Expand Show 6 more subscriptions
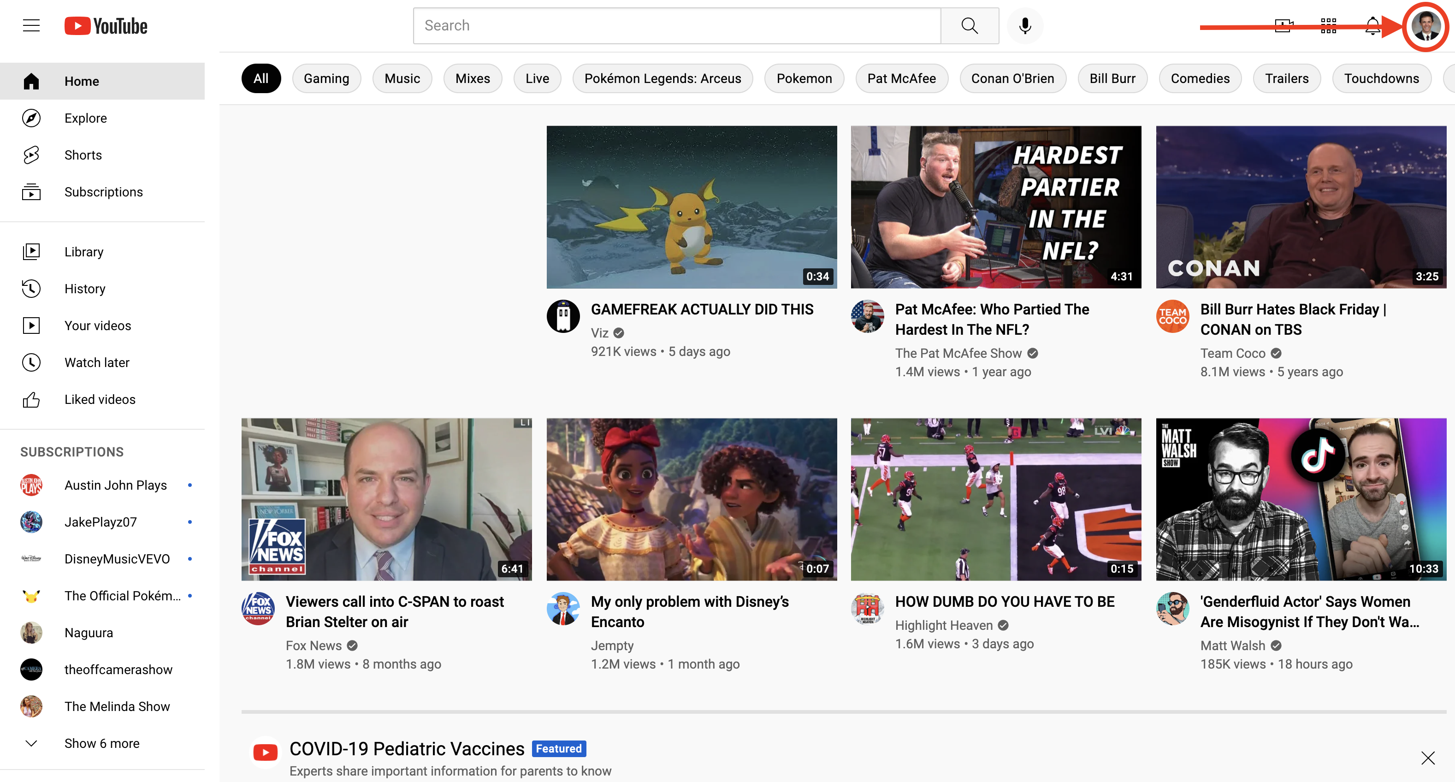The image size is (1455, 782). [102, 743]
